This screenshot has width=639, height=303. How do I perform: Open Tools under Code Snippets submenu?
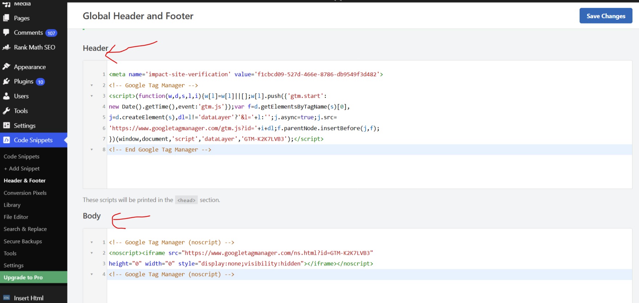click(10, 253)
